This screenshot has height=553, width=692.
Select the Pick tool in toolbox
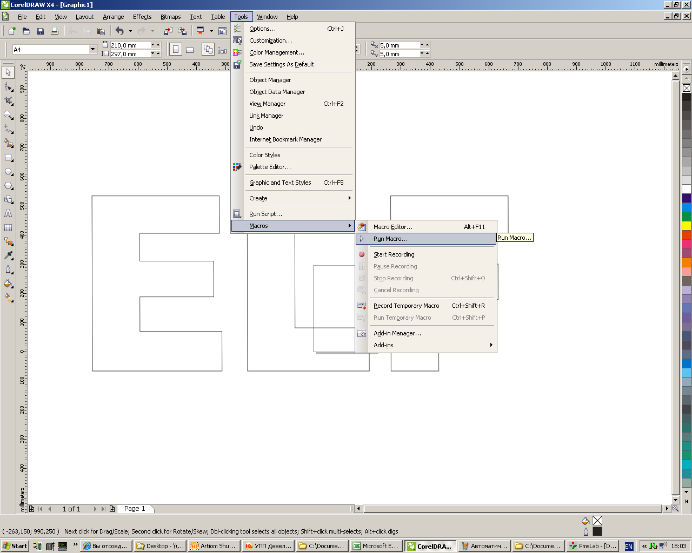point(8,72)
